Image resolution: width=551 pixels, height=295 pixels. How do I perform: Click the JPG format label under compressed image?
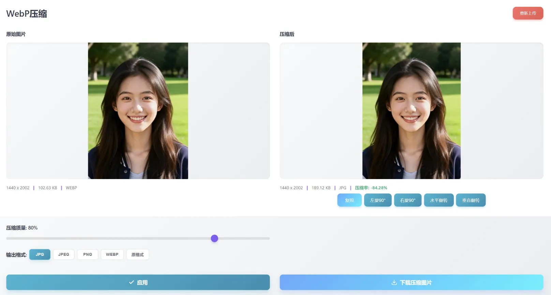[343, 188]
